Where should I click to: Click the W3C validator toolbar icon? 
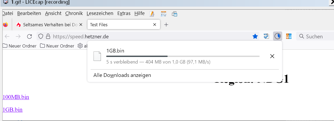(x=266, y=36)
